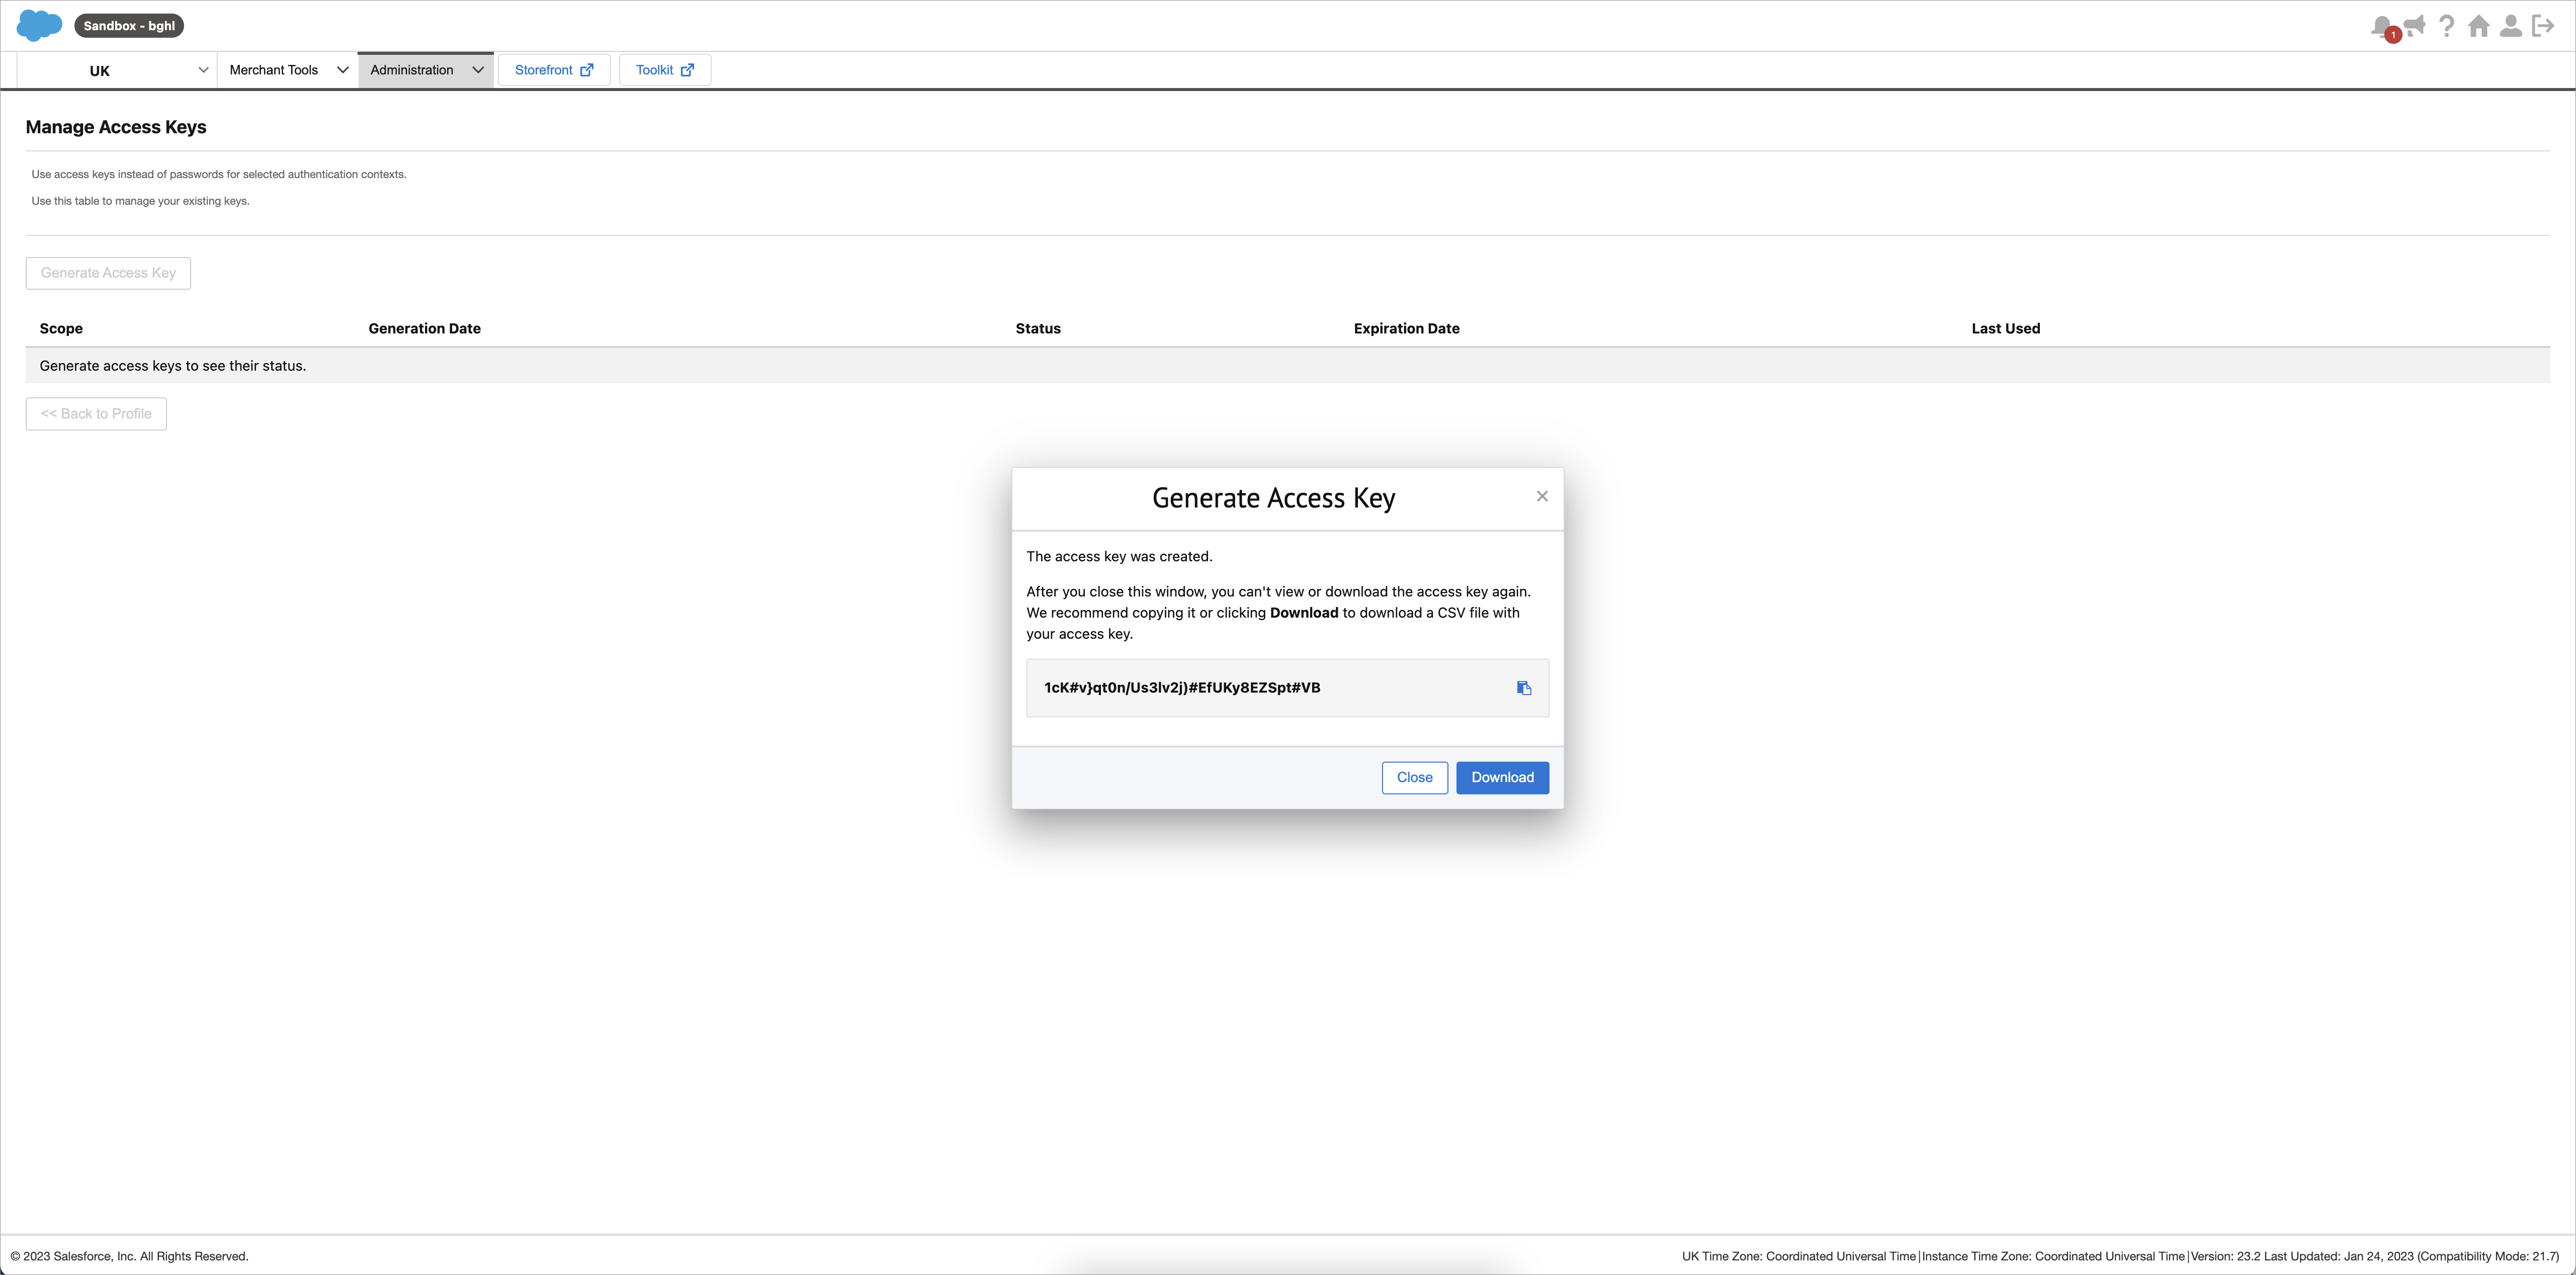The width and height of the screenshot is (2576, 1275).
Task: Click the log out icon
Action: [2542, 26]
